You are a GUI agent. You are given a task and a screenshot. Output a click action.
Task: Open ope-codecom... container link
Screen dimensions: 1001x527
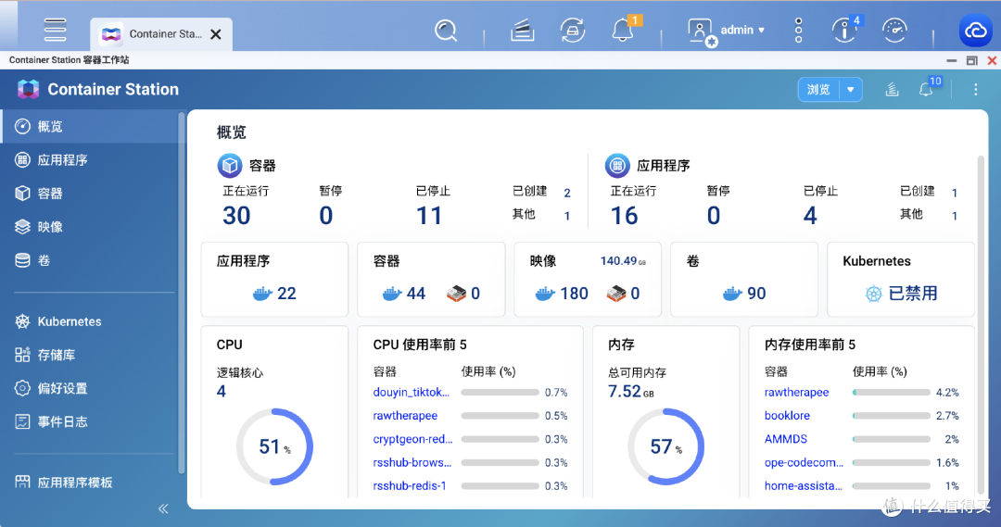tap(804, 462)
